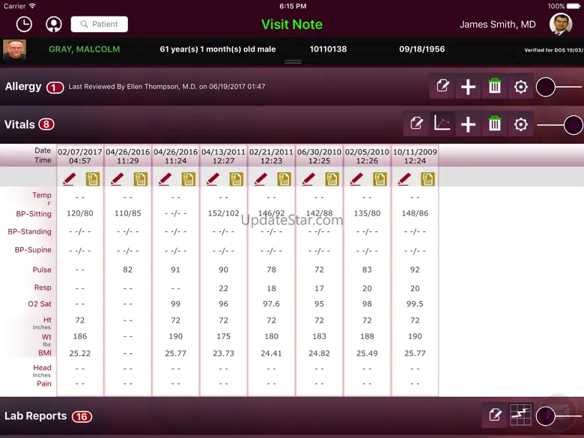
Task: Select the BP-Sitting row label
Action: 34,214
